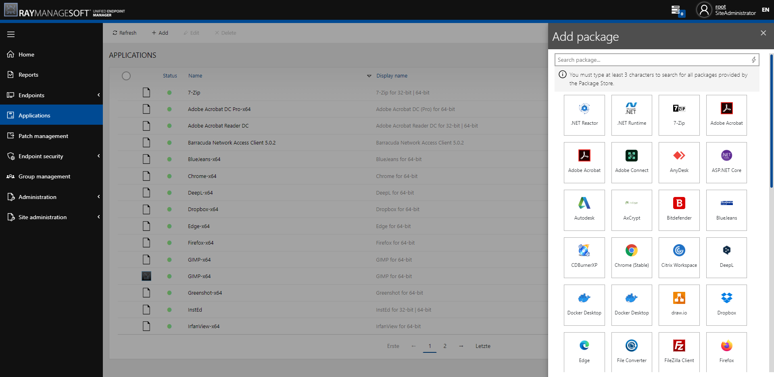Choose the ASP.NET Core package tile
Viewport: 774px width, 377px height.
(x=726, y=163)
